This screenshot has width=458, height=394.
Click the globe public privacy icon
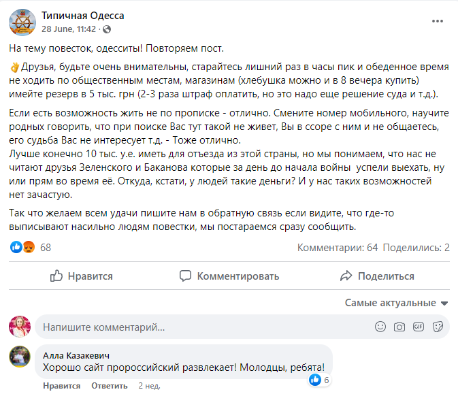coord(107,29)
